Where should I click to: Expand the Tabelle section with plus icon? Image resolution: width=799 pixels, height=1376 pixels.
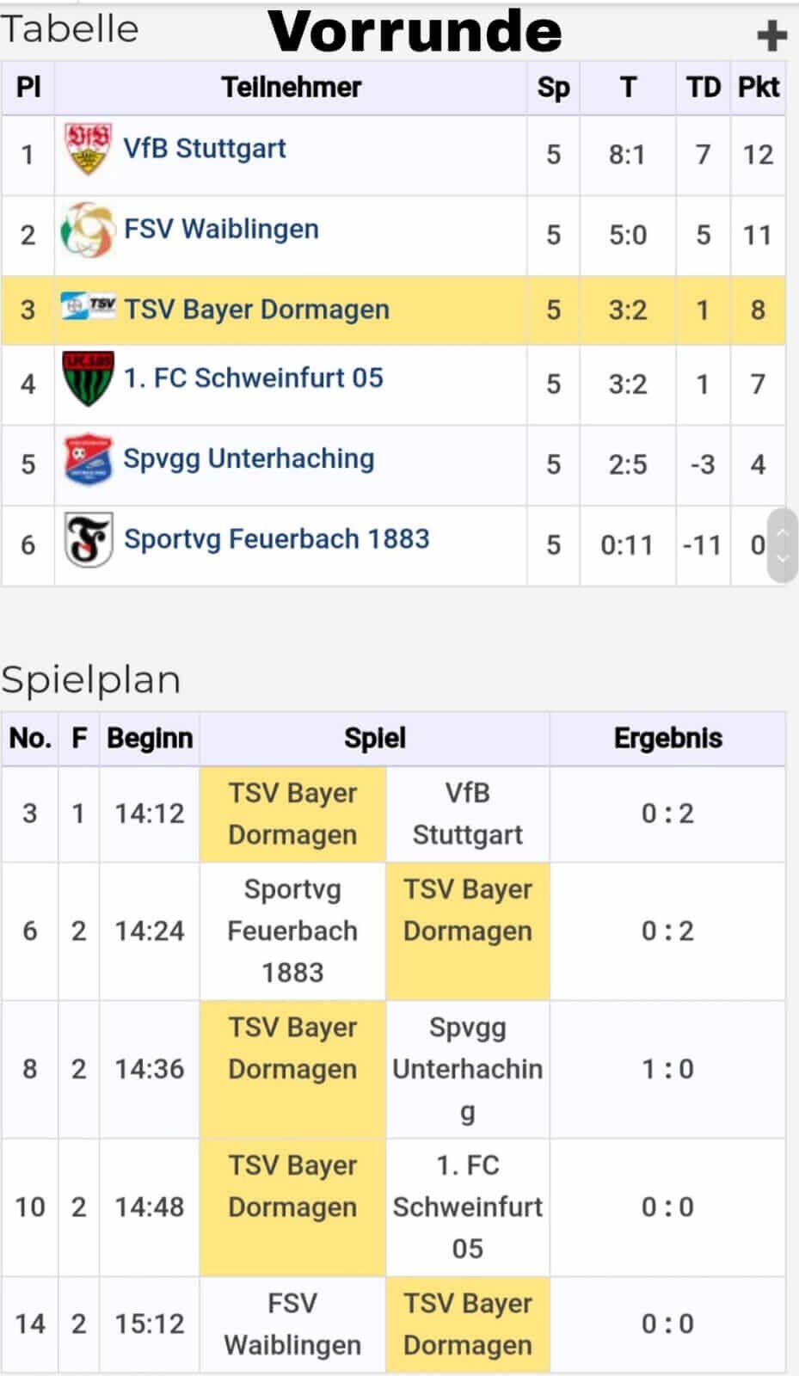click(x=771, y=35)
